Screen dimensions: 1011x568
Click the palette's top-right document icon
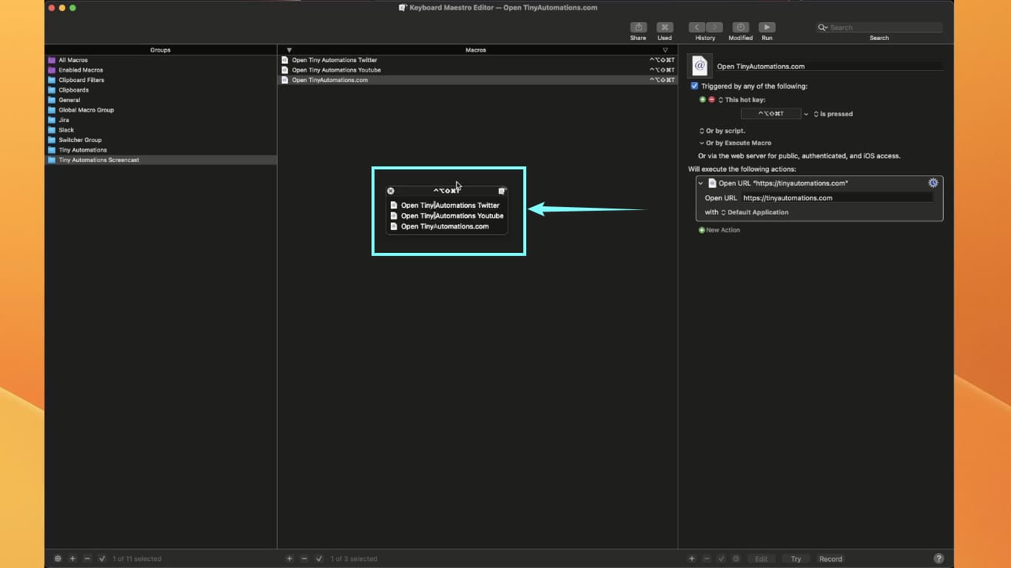(x=502, y=191)
